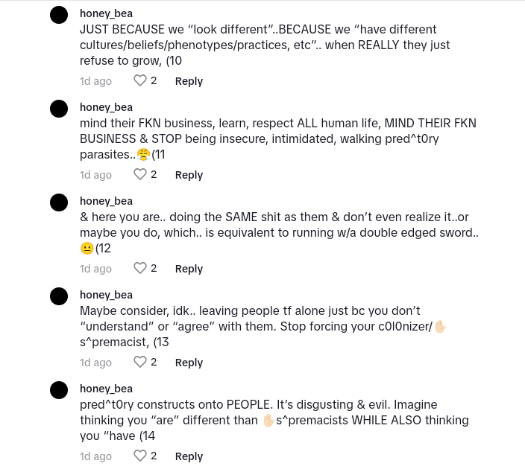Click like count on the "(11" comment

point(154,174)
